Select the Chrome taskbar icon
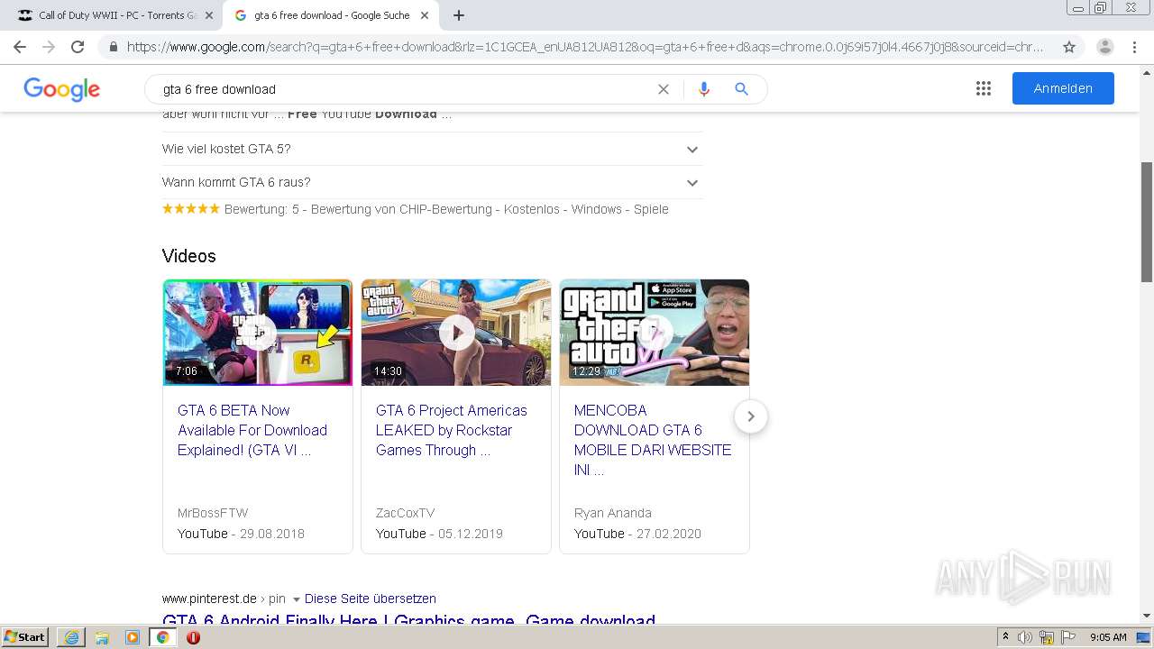The image size is (1154, 649). (163, 637)
